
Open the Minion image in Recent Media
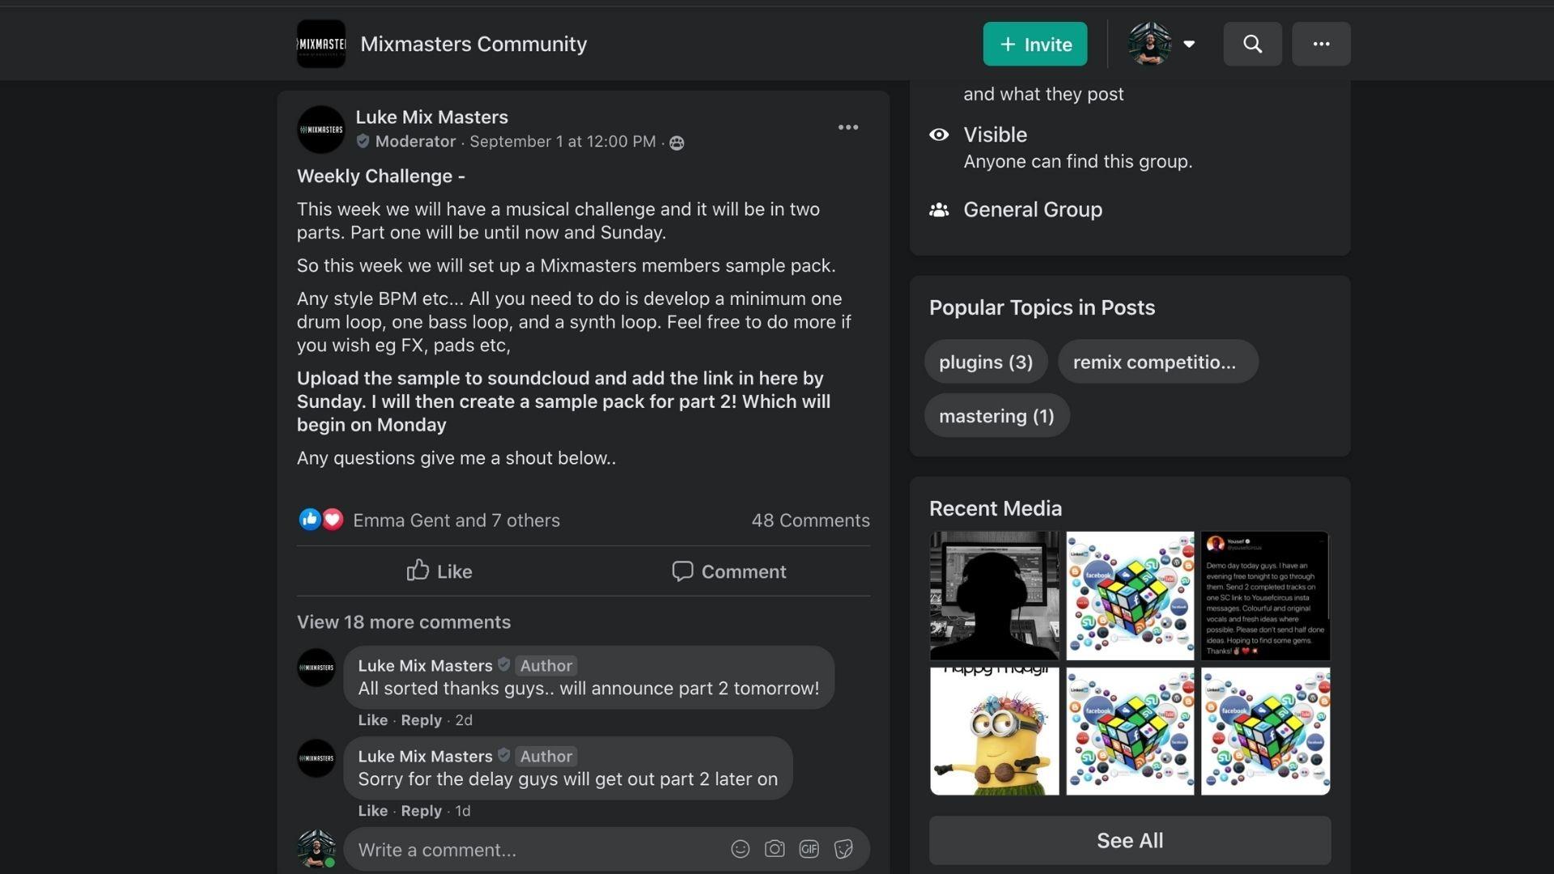coord(994,731)
